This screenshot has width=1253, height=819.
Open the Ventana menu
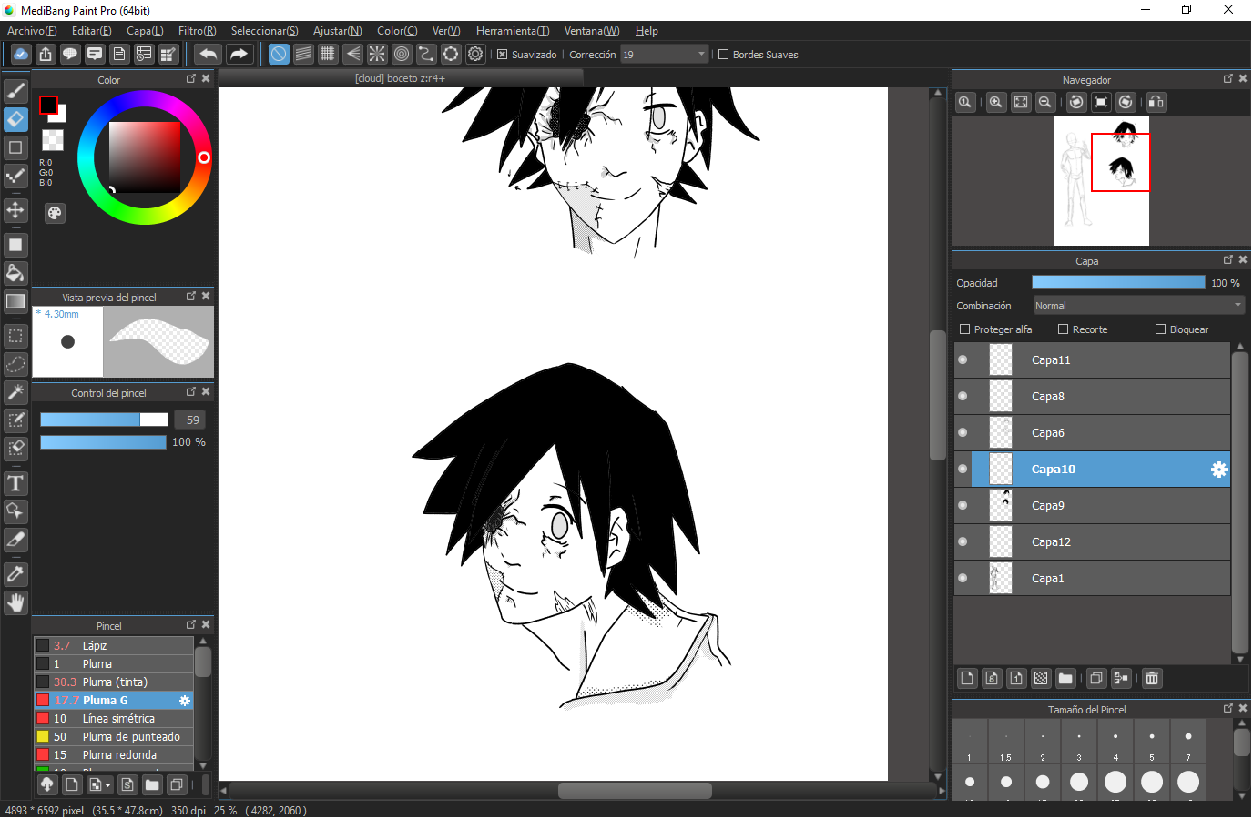[x=592, y=31]
